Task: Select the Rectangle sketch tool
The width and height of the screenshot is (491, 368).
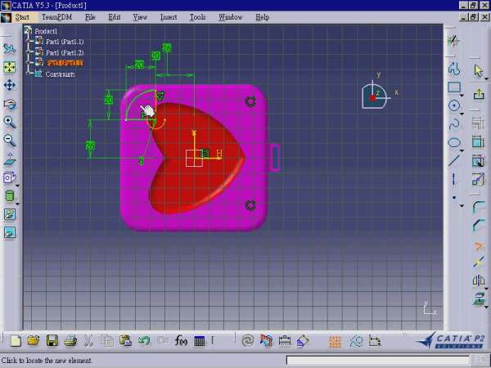Action: pos(454,88)
